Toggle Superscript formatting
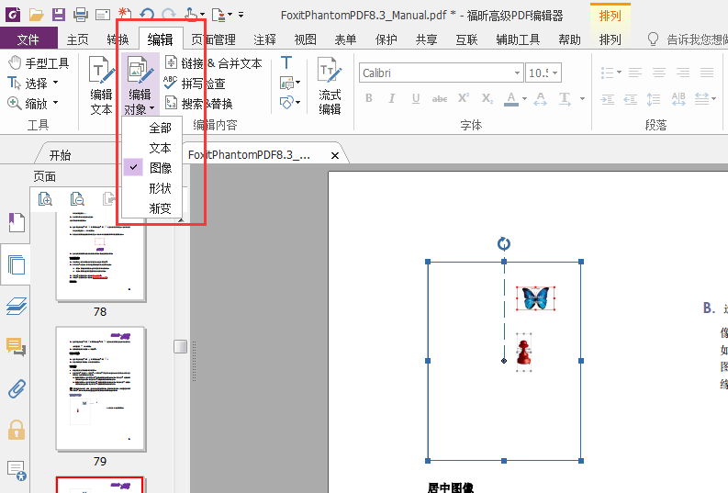 [464, 98]
